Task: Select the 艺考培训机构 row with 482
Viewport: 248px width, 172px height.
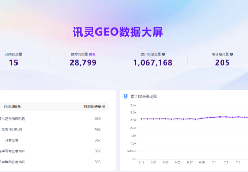Action: [54, 129]
